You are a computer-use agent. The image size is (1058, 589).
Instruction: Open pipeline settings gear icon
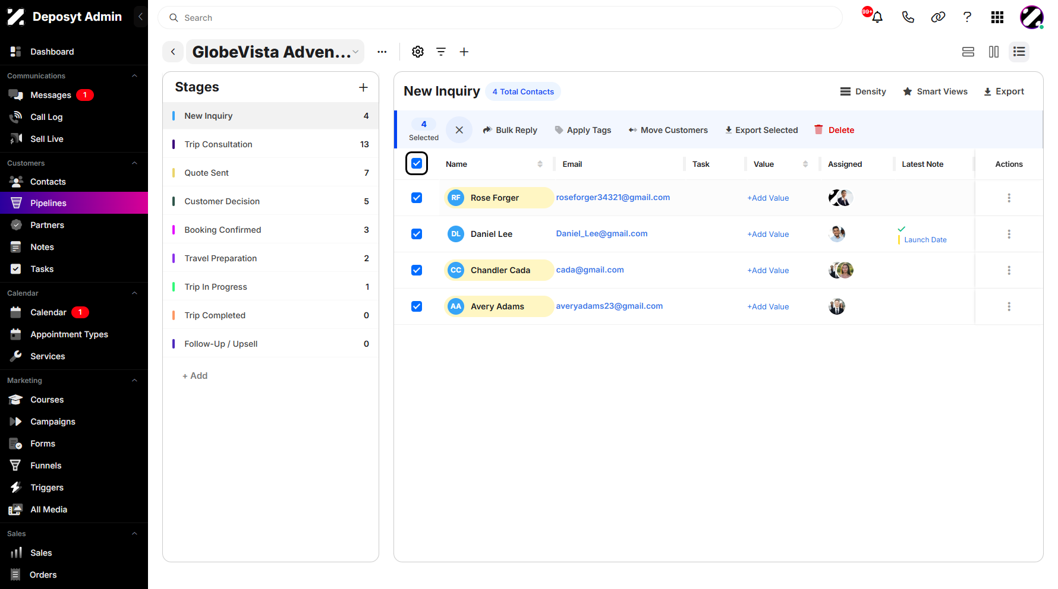coord(418,52)
